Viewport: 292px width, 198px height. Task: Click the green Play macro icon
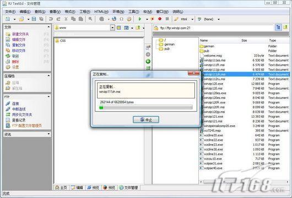pyautogui.click(x=140, y=19)
